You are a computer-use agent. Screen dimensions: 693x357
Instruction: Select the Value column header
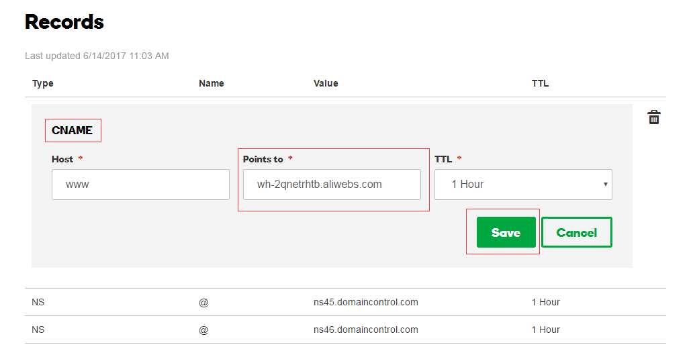(x=326, y=83)
